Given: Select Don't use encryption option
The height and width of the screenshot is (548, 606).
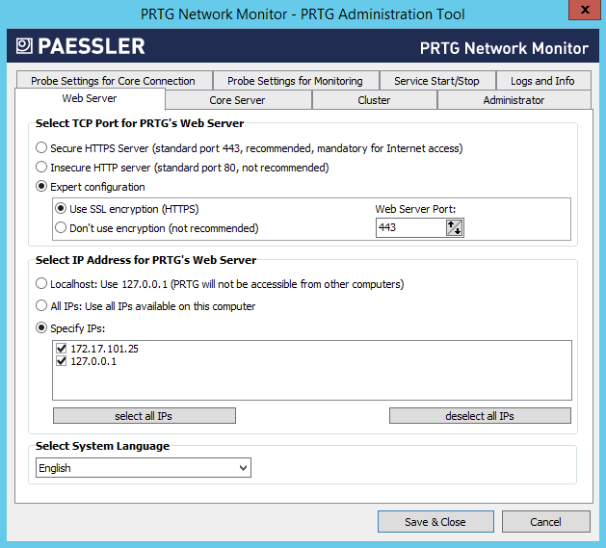Looking at the screenshot, I should point(62,228).
